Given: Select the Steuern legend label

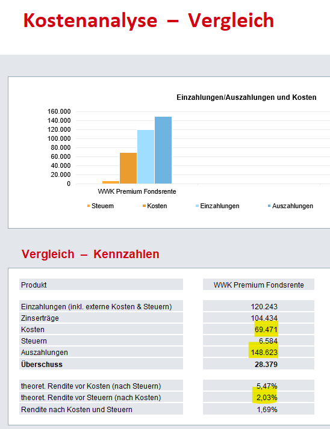Looking at the screenshot, I should (x=103, y=206).
